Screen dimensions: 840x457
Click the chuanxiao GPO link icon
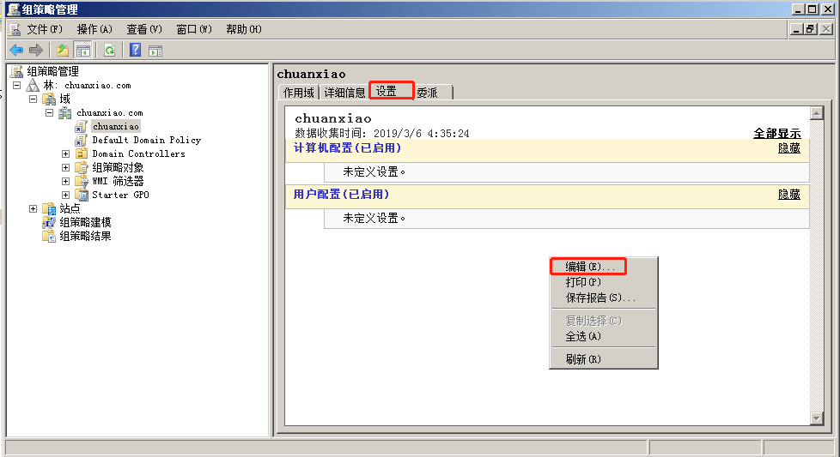pyautogui.click(x=81, y=127)
